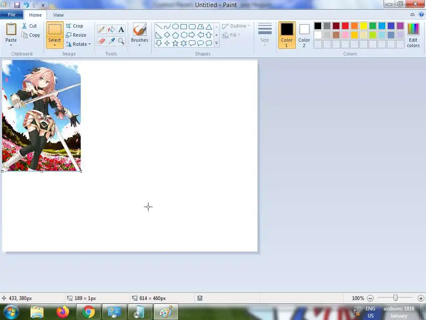Choose the Hexagon shape
Image resolution: width=426 pixels, height=320 pixels.
coord(184,35)
